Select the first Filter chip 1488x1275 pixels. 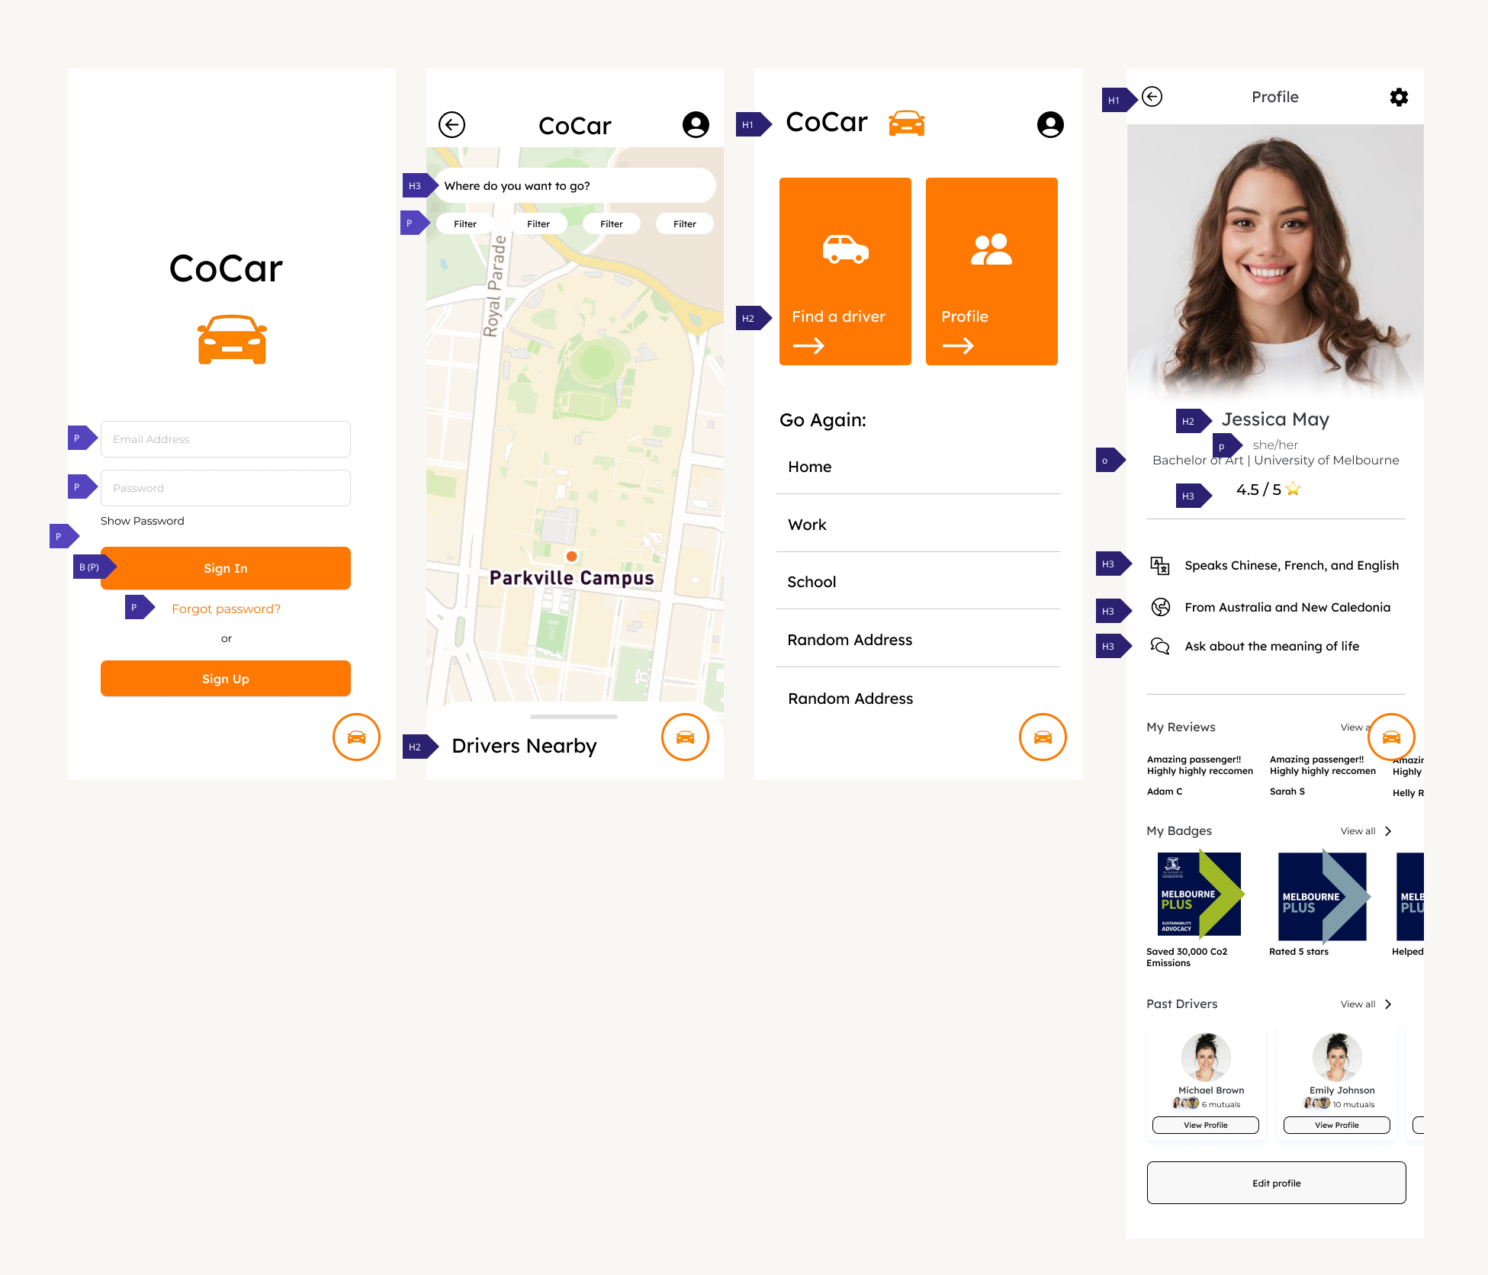[464, 223]
